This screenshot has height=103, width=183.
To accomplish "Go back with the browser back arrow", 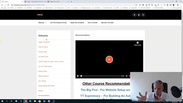I will (x=2, y=5).
